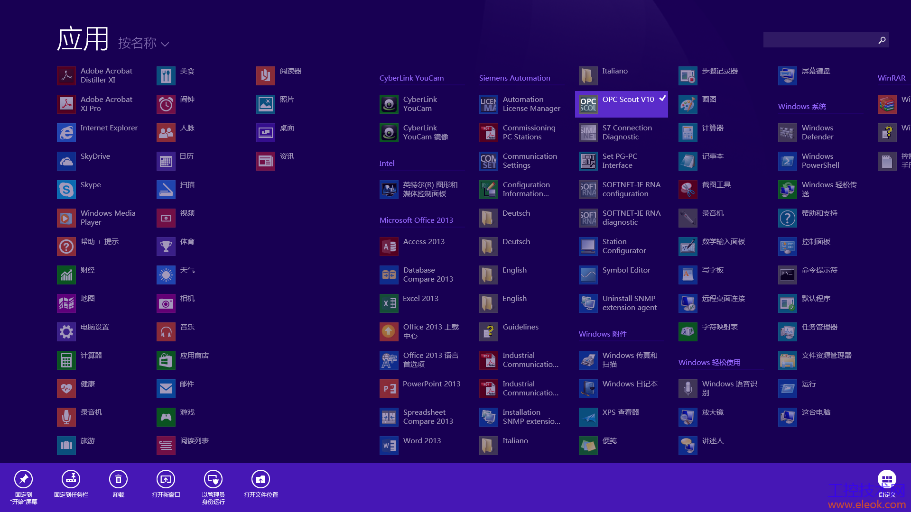
Task: Open the SkyDrive app icon
Action: 66,161
